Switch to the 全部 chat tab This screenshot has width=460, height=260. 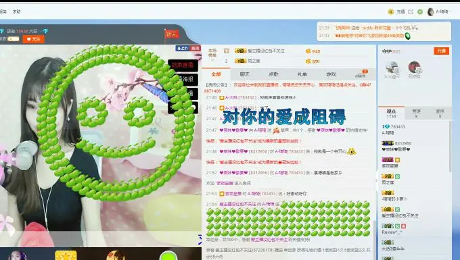(x=216, y=74)
